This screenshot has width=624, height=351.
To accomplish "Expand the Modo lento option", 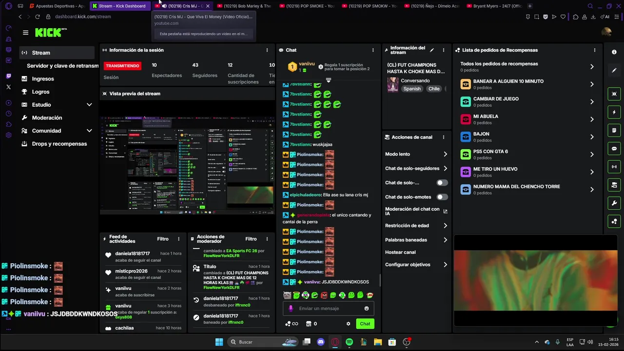I will [445, 154].
